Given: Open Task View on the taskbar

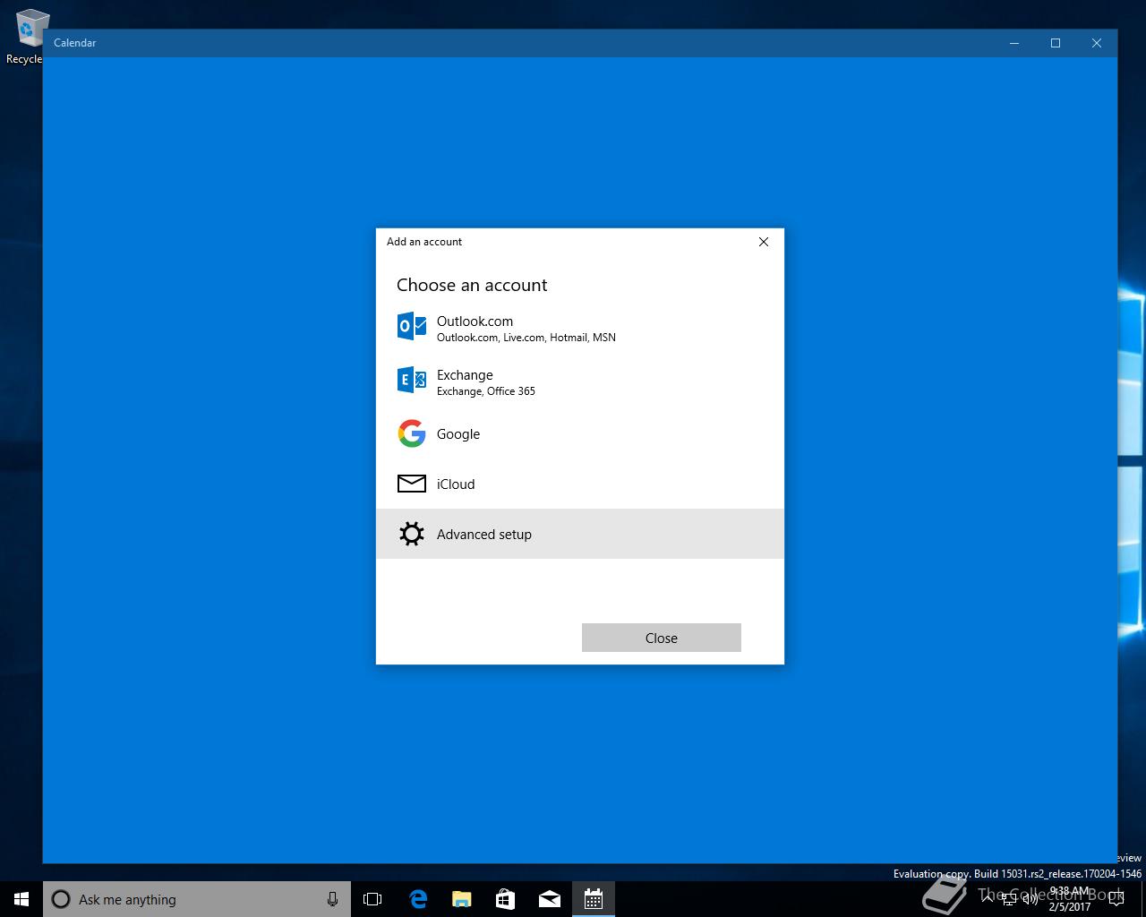Looking at the screenshot, I should 372,899.
